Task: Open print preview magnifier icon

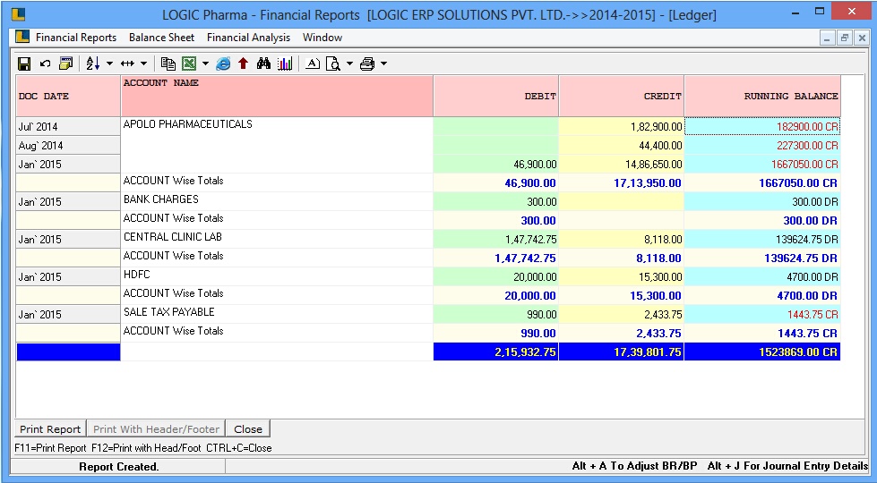Action: 332,64
